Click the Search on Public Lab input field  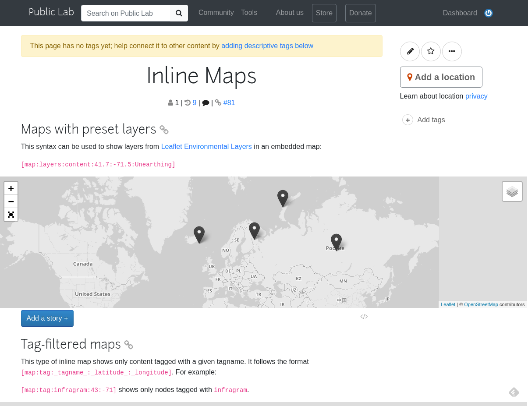point(126,13)
